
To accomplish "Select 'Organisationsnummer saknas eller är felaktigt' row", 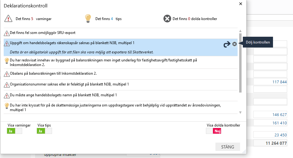I will 121,85.
